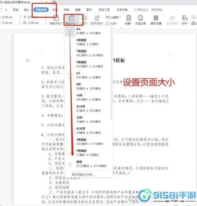Open the 背景 background dropdown
The width and height of the screenshot is (197, 206).
[128, 20]
